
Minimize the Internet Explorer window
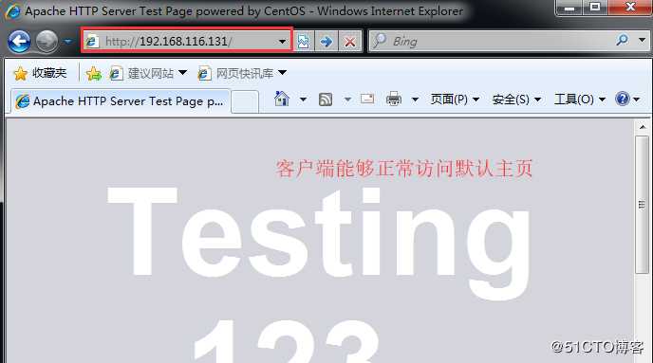pyautogui.click(x=569, y=8)
